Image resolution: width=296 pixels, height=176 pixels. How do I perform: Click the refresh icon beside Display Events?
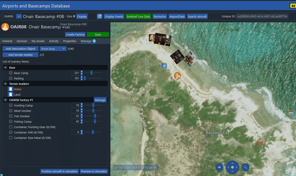click(x=100, y=16)
